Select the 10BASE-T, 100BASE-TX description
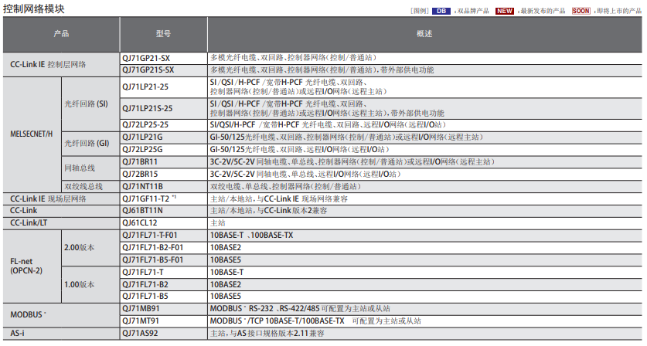Viewport: 647px width, 346px height. tap(252, 235)
